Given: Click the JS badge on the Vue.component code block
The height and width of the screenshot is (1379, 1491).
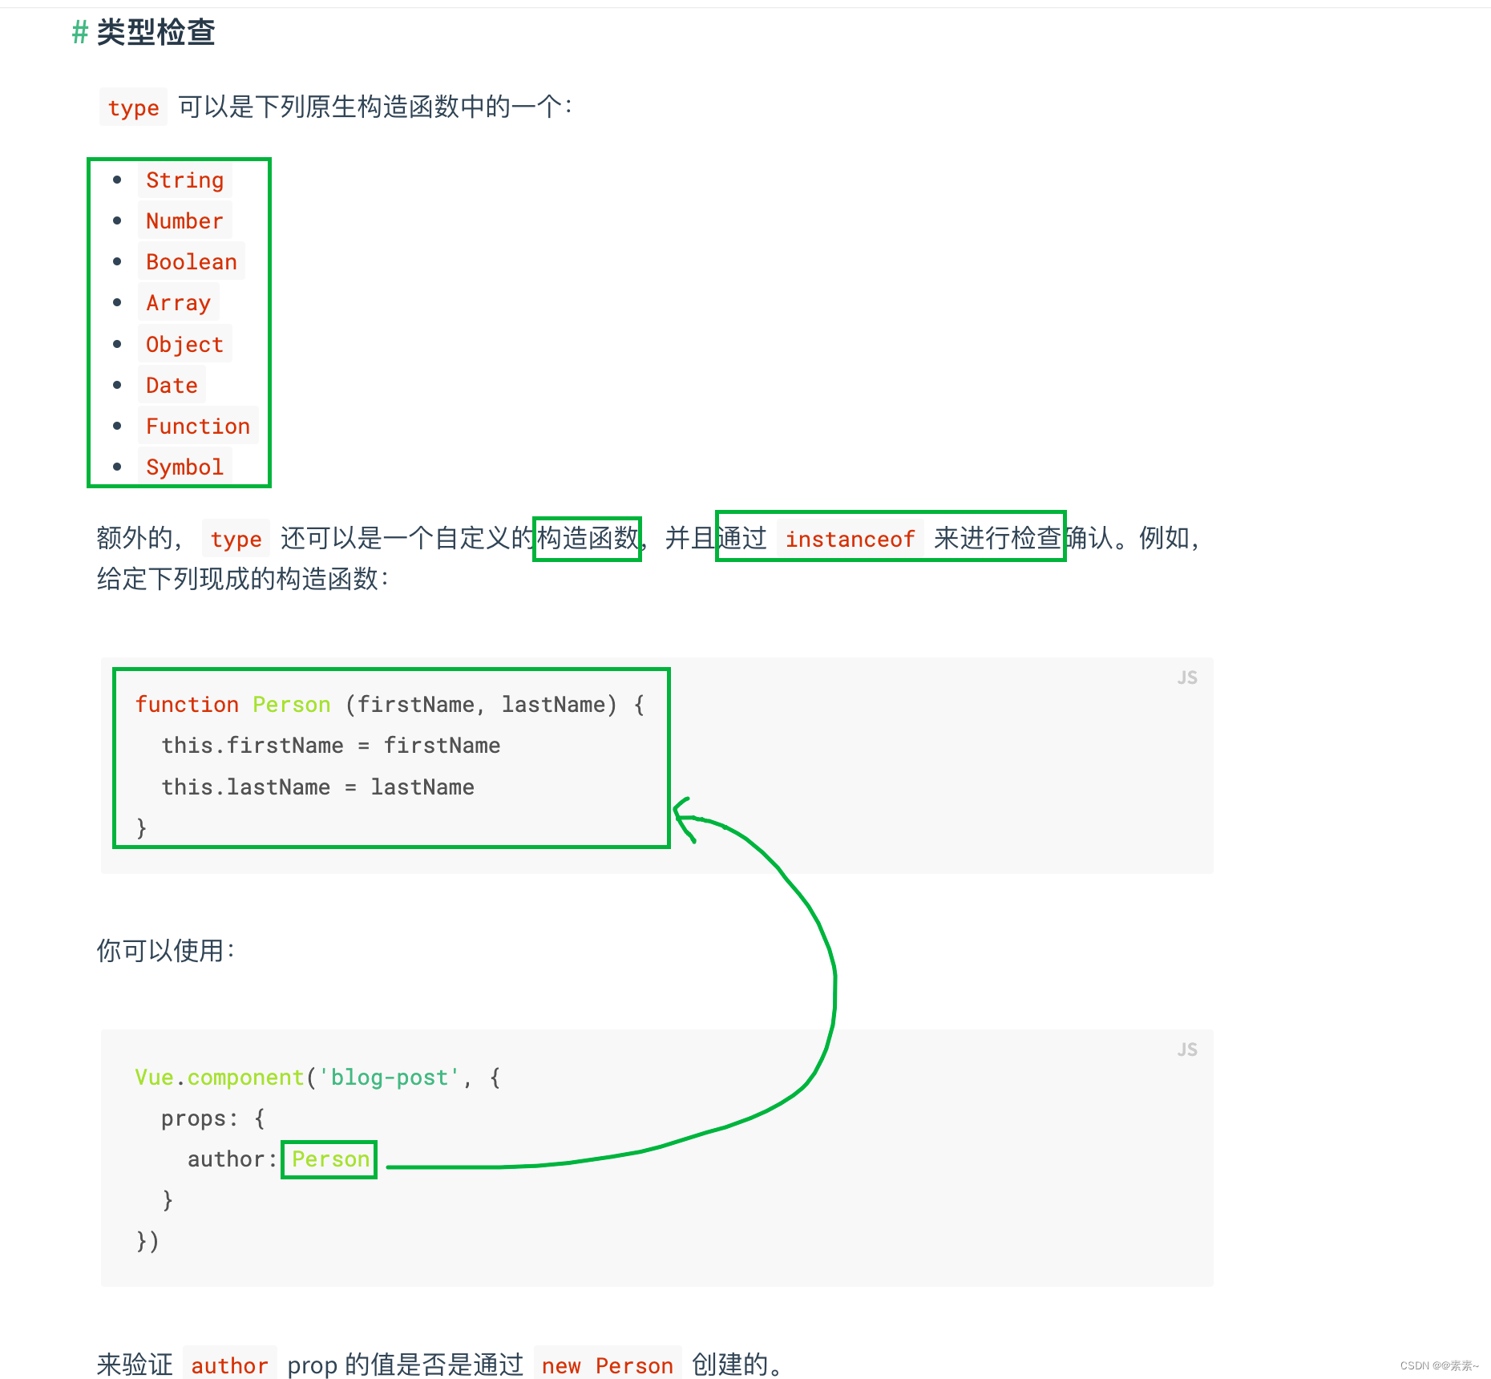Looking at the screenshot, I should click(x=1186, y=1049).
